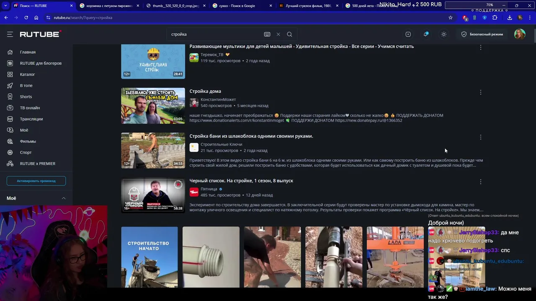Clear the search query with the X icon
Image resolution: width=536 pixels, height=301 pixels.
coord(278,34)
